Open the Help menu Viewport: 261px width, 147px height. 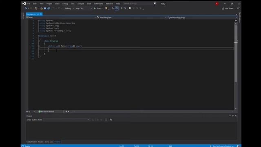click(x=118, y=4)
